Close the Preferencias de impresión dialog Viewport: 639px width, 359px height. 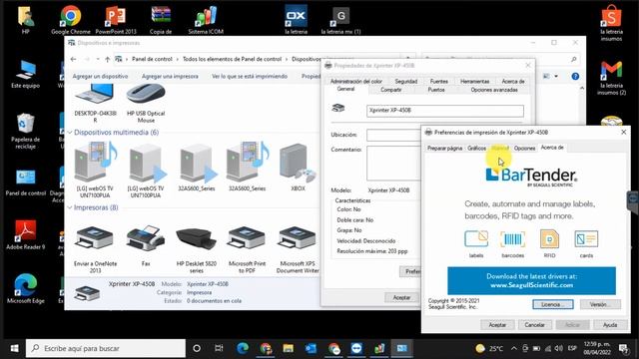pos(623,132)
